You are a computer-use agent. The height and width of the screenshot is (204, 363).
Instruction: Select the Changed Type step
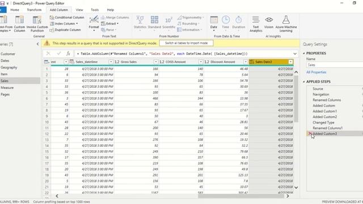point(323,122)
